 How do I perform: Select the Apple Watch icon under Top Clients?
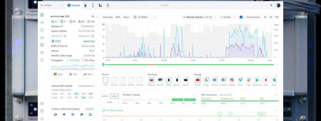tap(177, 80)
